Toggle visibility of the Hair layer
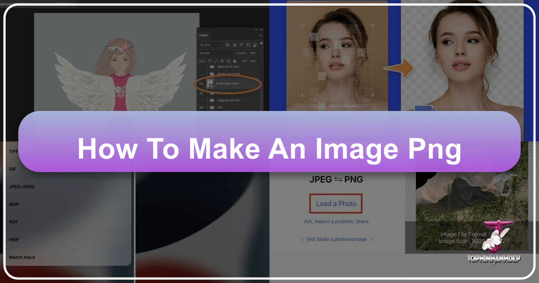 202,106
